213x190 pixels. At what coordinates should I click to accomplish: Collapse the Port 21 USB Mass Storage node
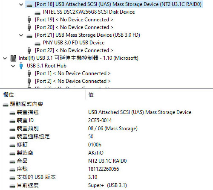point(21,35)
